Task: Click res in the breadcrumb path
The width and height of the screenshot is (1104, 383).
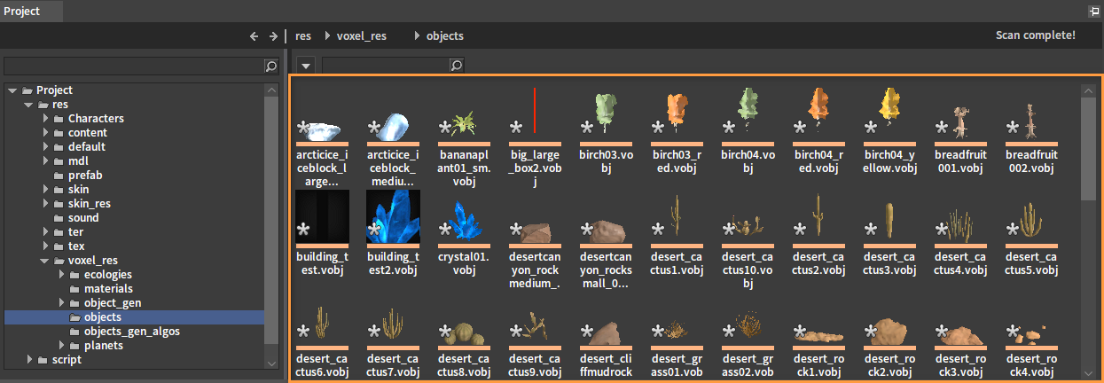Action: pyautogui.click(x=303, y=36)
